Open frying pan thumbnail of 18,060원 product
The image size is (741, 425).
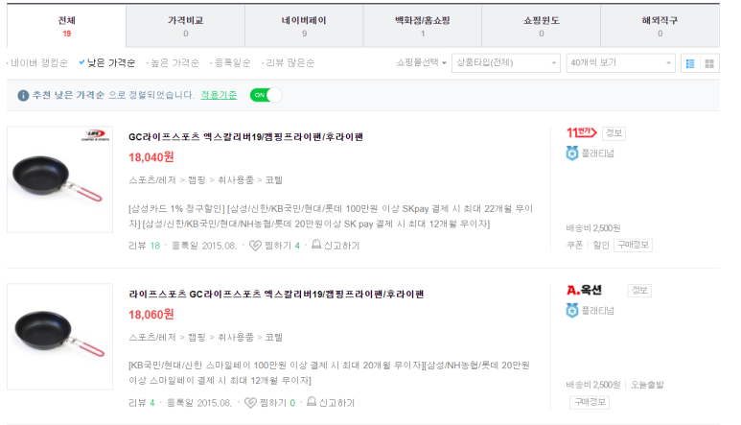coord(60,337)
